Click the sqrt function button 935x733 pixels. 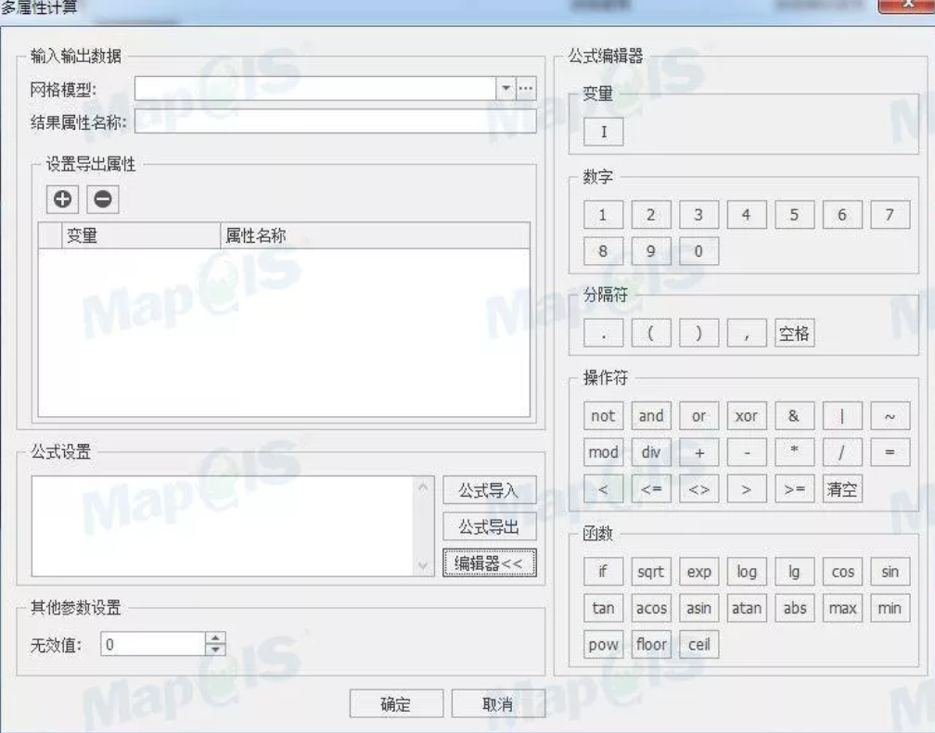(x=650, y=572)
